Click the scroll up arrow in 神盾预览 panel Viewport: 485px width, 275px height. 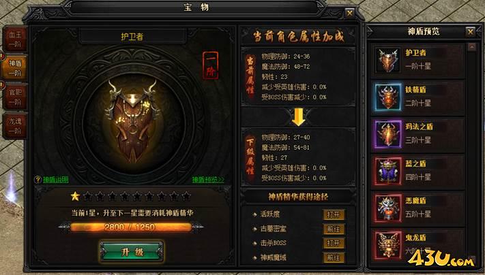[472, 47]
